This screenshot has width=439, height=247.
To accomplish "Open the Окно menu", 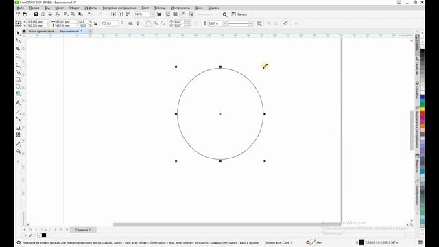I will [x=199, y=8].
